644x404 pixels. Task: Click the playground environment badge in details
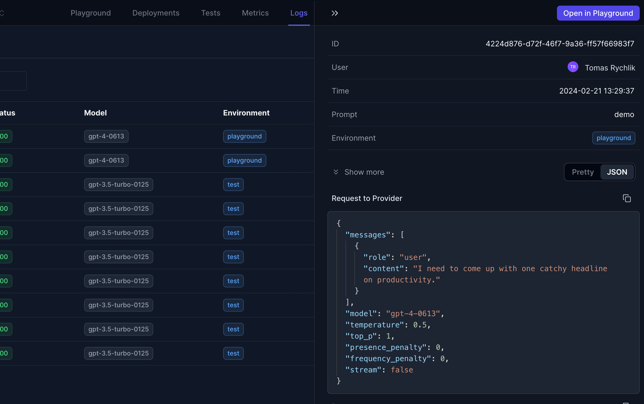613,138
